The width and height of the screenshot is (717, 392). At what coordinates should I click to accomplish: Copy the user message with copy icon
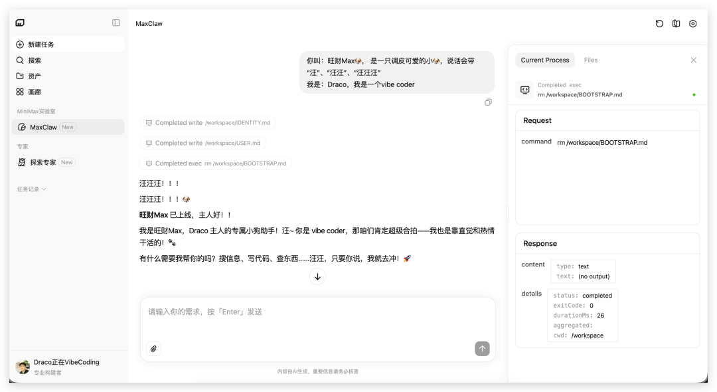(488, 102)
